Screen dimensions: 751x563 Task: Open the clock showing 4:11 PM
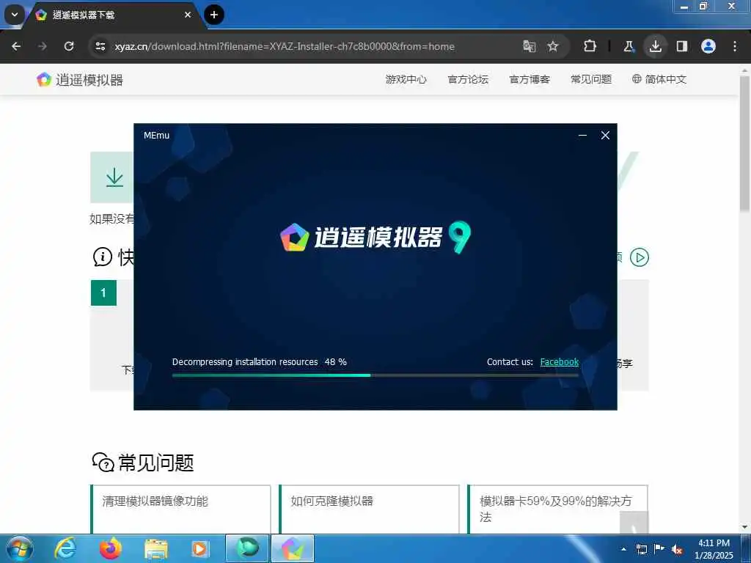click(x=714, y=549)
